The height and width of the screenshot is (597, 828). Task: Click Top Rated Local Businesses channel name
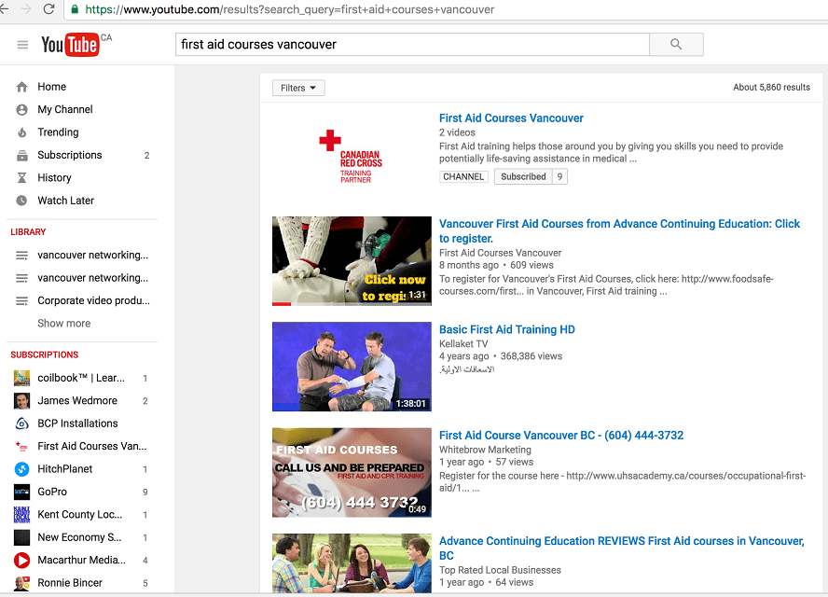(500, 570)
